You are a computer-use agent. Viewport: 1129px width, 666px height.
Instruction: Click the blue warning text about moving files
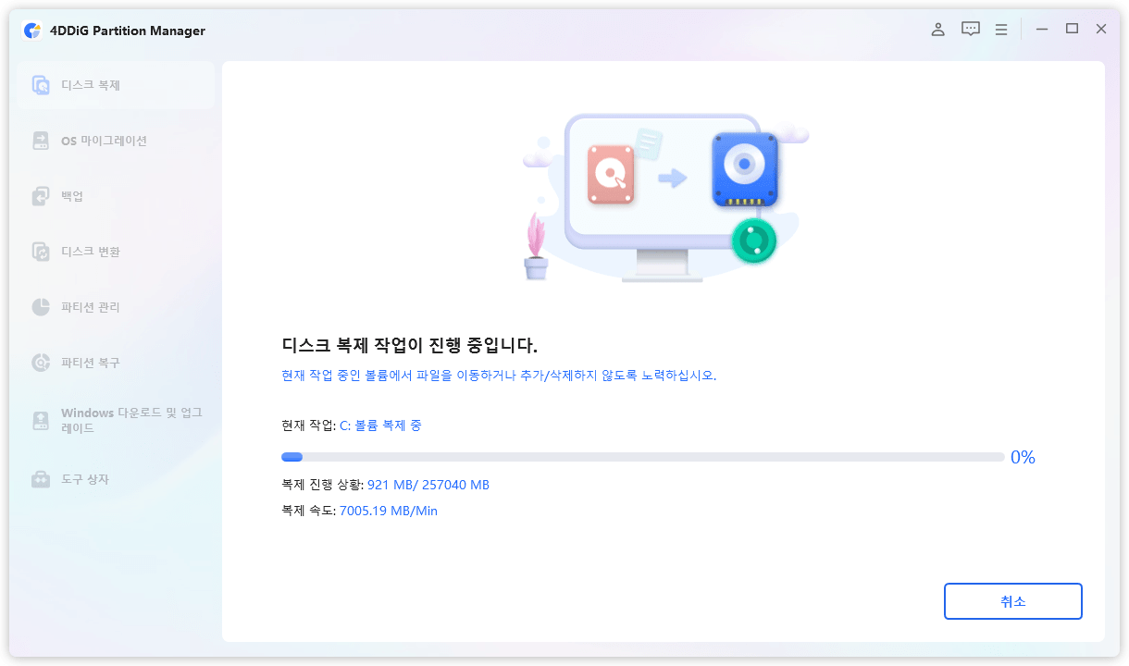click(499, 376)
